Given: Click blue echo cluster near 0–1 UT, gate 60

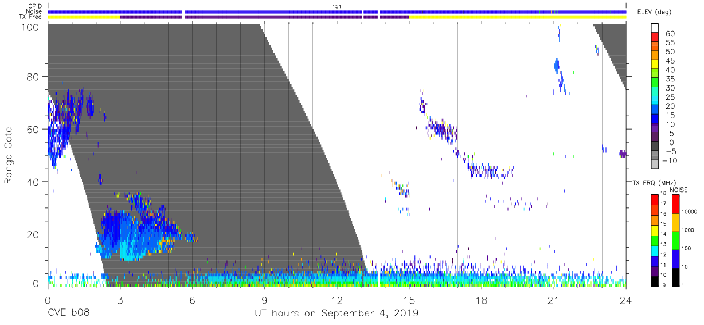Looking at the screenshot, I should click(x=62, y=127).
